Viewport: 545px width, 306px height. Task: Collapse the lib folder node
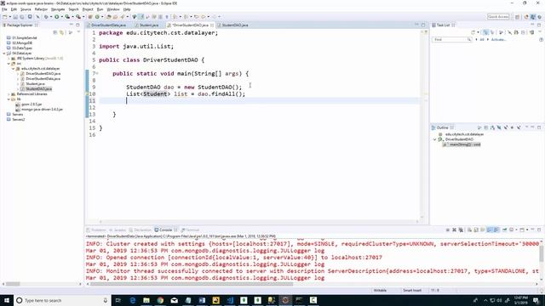(9, 99)
